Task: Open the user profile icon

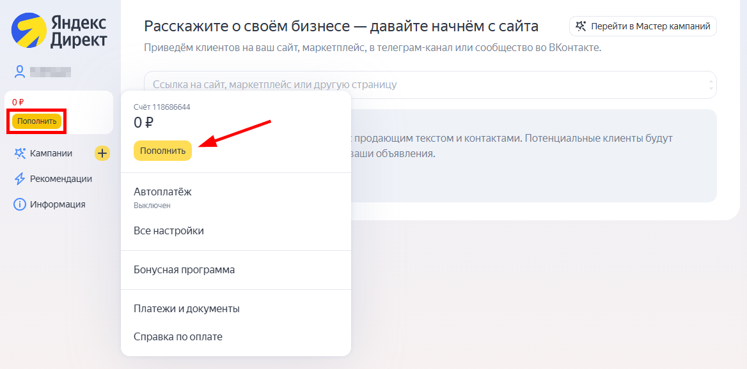Action: coord(20,72)
